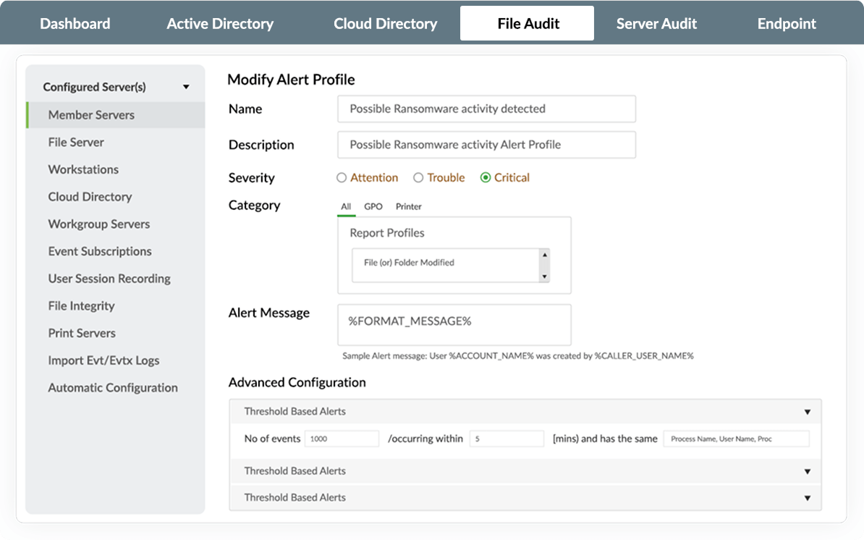Viewport: 864px width, 540px height.
Task: Open the Dashboard tab
Action: [x=75, y=24]
